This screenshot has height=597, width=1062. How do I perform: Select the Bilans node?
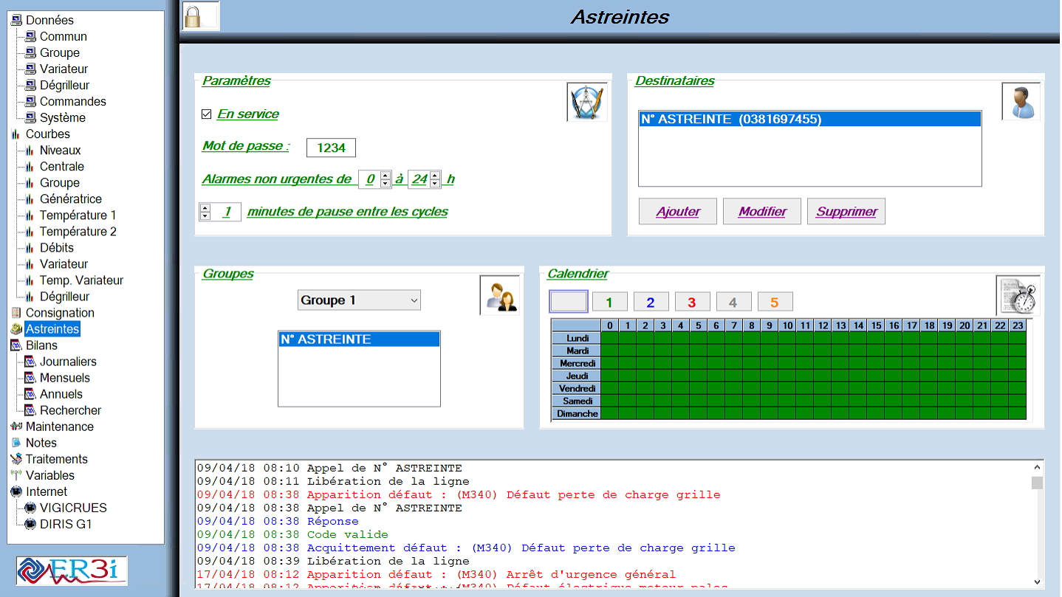(x=41, y=345)
